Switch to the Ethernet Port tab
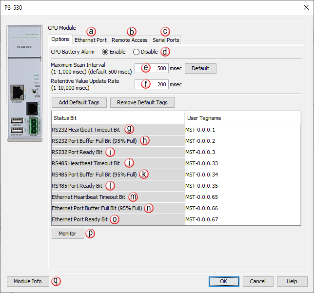Image resolution: width=314 pixels, height=293 pixels. coord(90,40)
